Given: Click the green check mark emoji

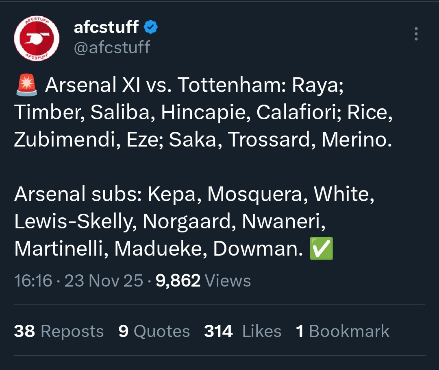Looking at the screenshot, I should pyautogui.click(x=322, y=248).
